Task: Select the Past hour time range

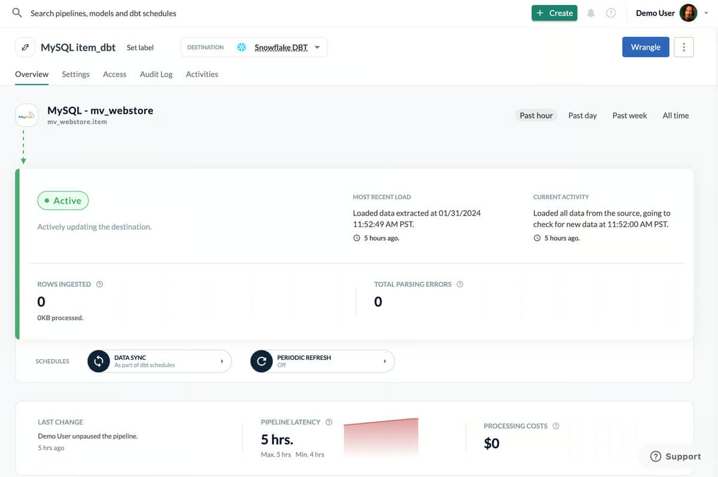Action: click(x=536, y=116)
